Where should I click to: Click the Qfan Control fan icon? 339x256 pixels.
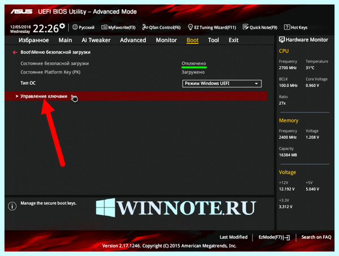145,27
